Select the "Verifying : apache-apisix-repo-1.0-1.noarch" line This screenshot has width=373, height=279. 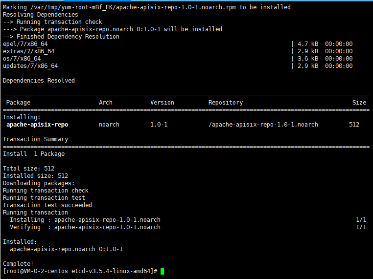[x=85, y=227]
